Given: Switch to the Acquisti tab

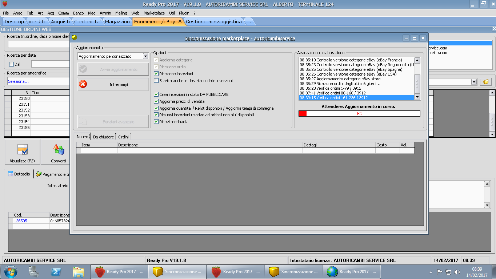Looking at the screenshot, I should [60, 21].
